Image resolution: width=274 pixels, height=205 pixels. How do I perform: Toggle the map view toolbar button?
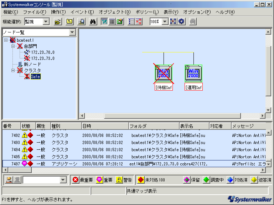click(104, 21)
